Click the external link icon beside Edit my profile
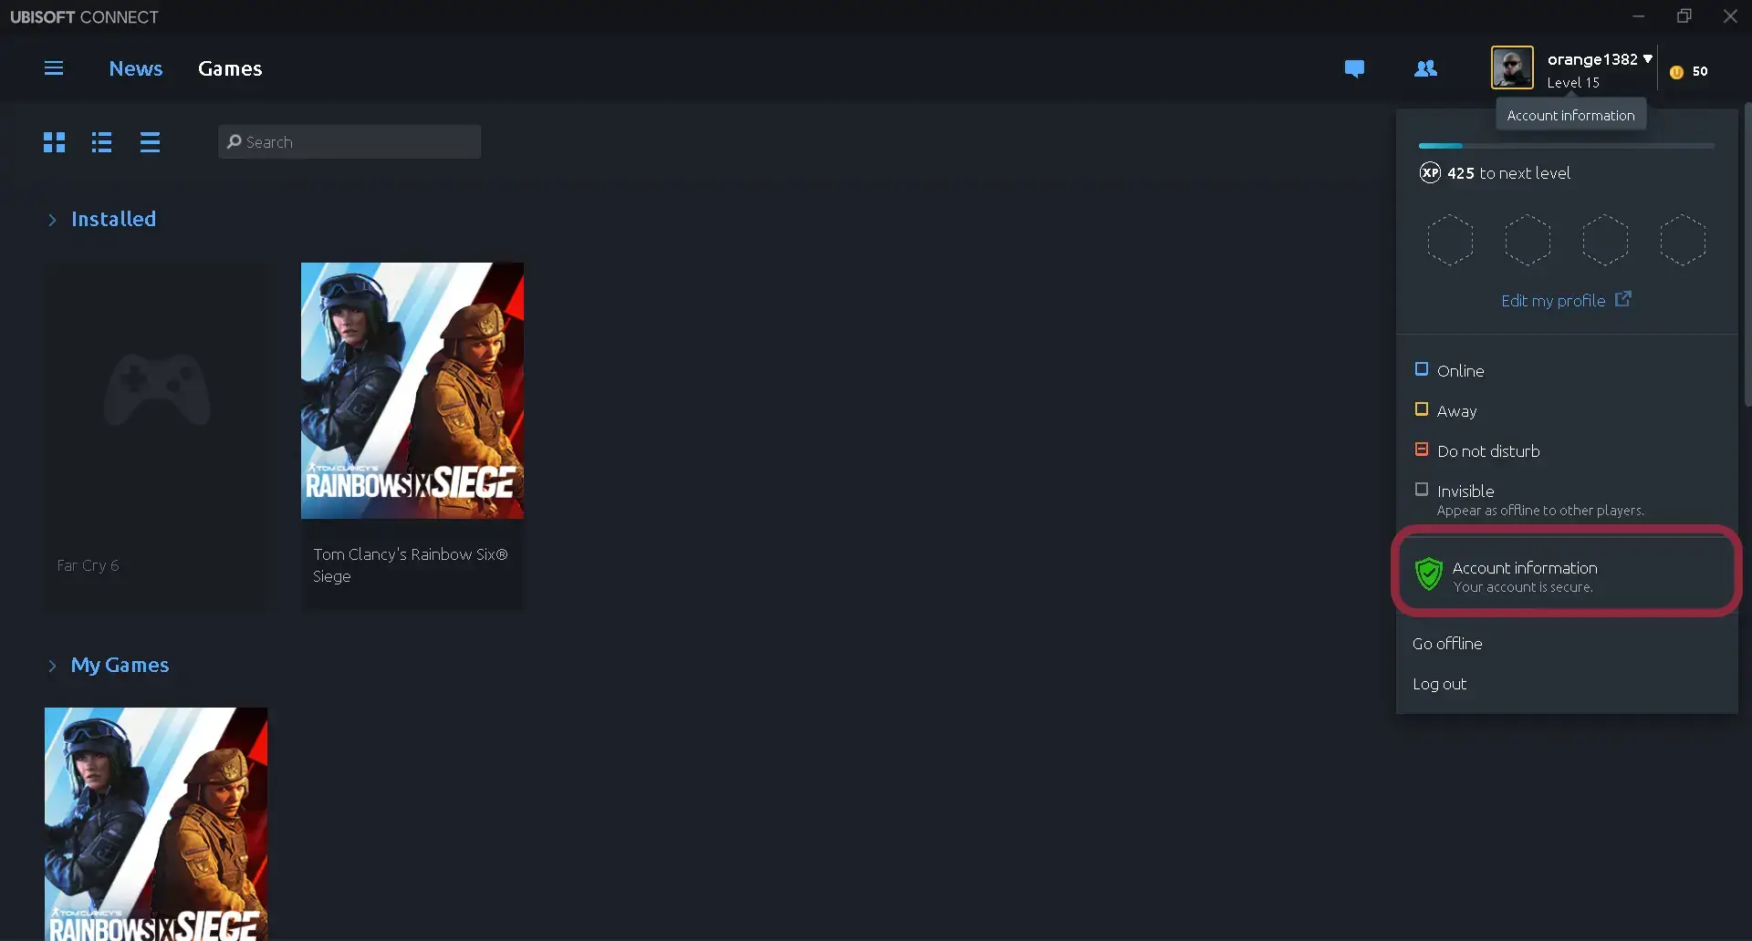 pos(1623,299)
